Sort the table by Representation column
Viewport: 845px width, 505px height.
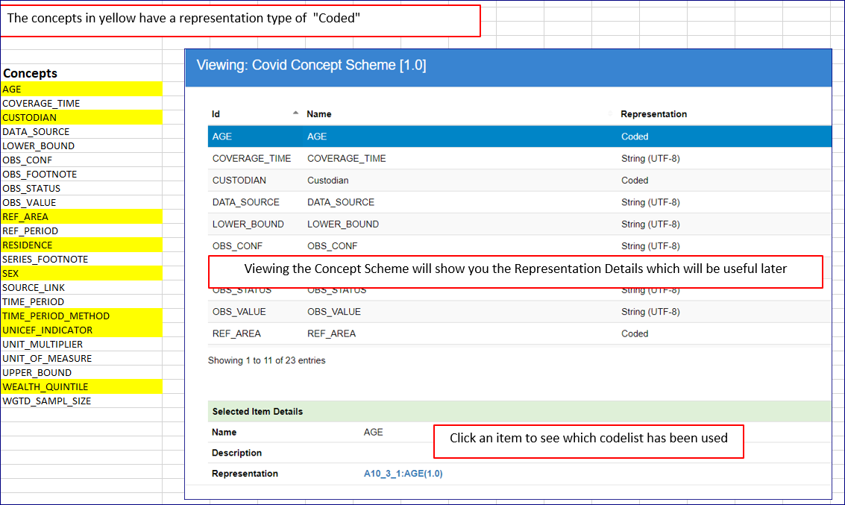tap(653, 114)
